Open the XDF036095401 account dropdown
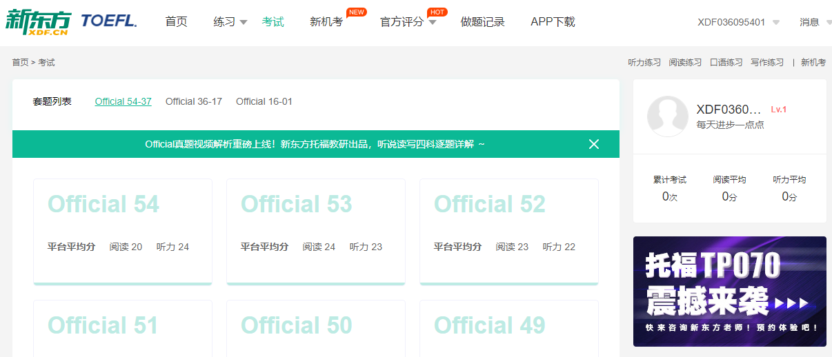 [x=775, y=22]
